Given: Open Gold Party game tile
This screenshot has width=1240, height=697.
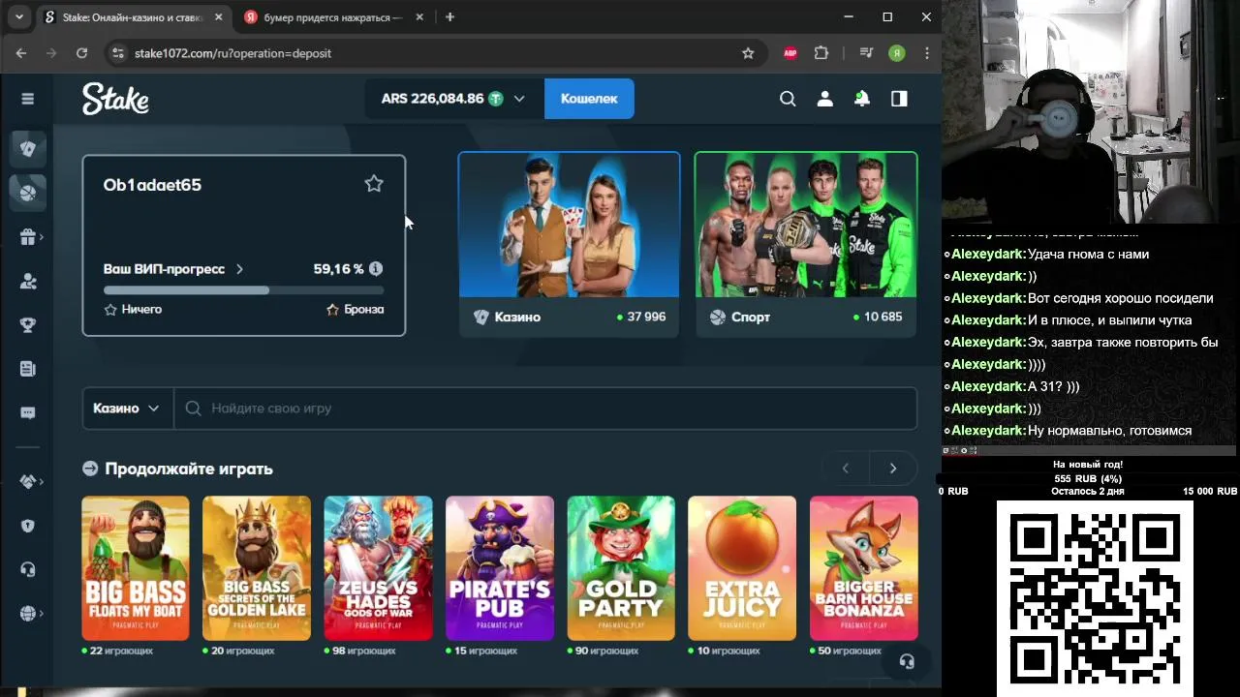Looking at the screenshot, I should [621, 568].
